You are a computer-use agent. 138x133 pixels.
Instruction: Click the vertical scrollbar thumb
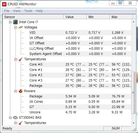[133, 93]
